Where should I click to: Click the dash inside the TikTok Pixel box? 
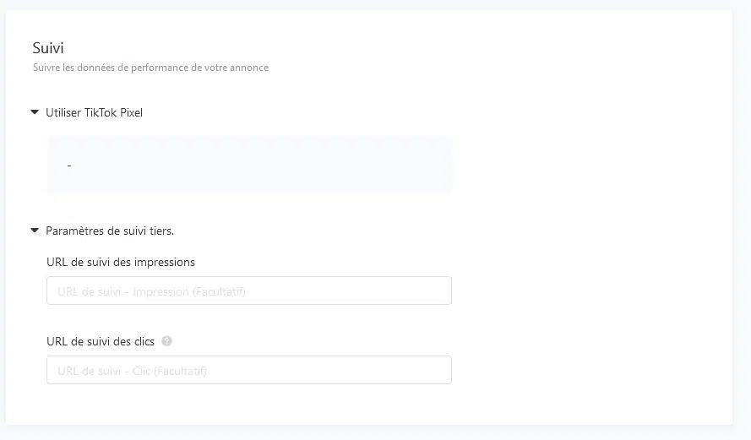pos(69,166)
